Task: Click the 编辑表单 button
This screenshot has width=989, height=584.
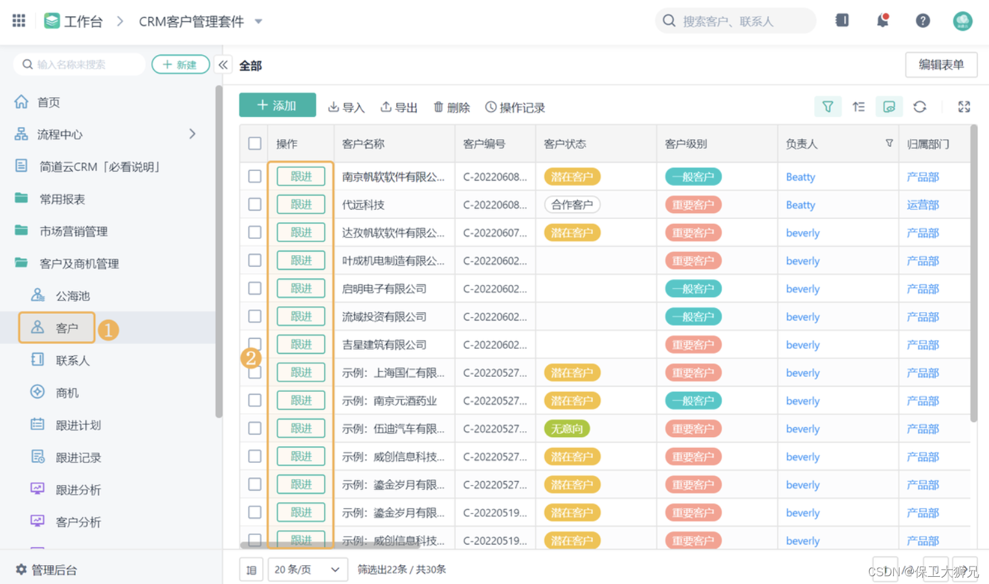Action: click(941, 65)
